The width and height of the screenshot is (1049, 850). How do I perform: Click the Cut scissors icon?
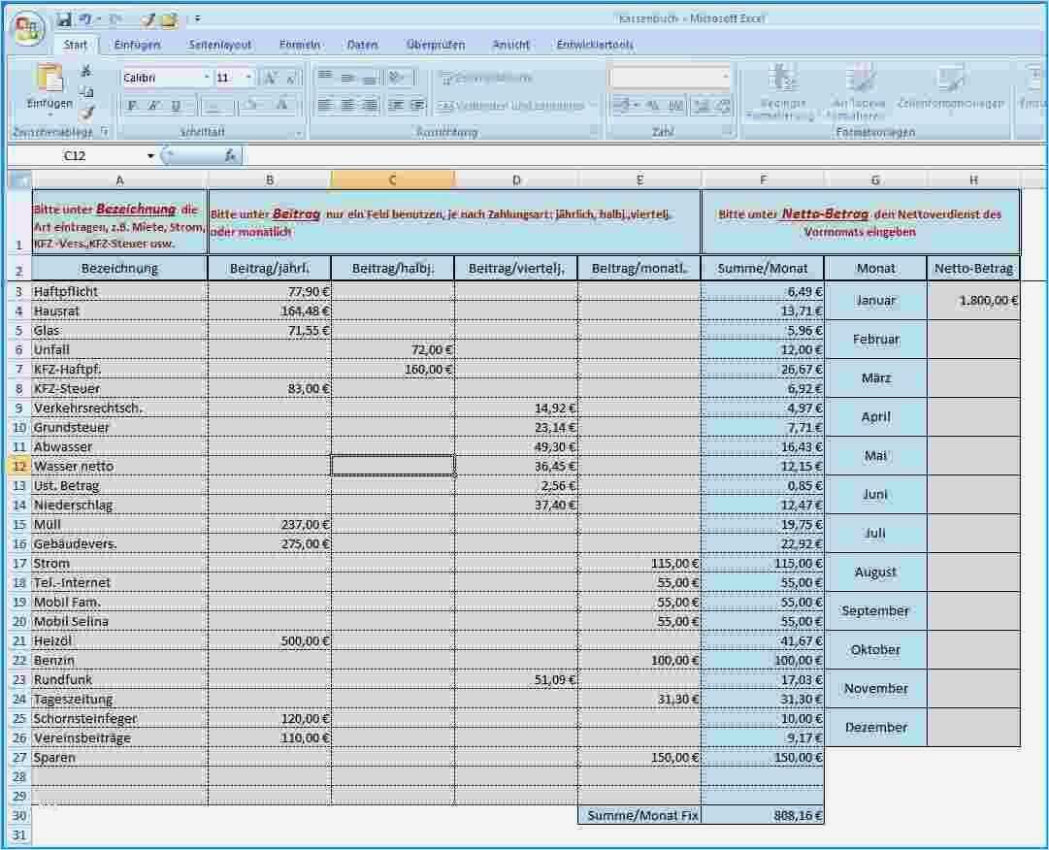pyautogui.click(x=86, y=70)
